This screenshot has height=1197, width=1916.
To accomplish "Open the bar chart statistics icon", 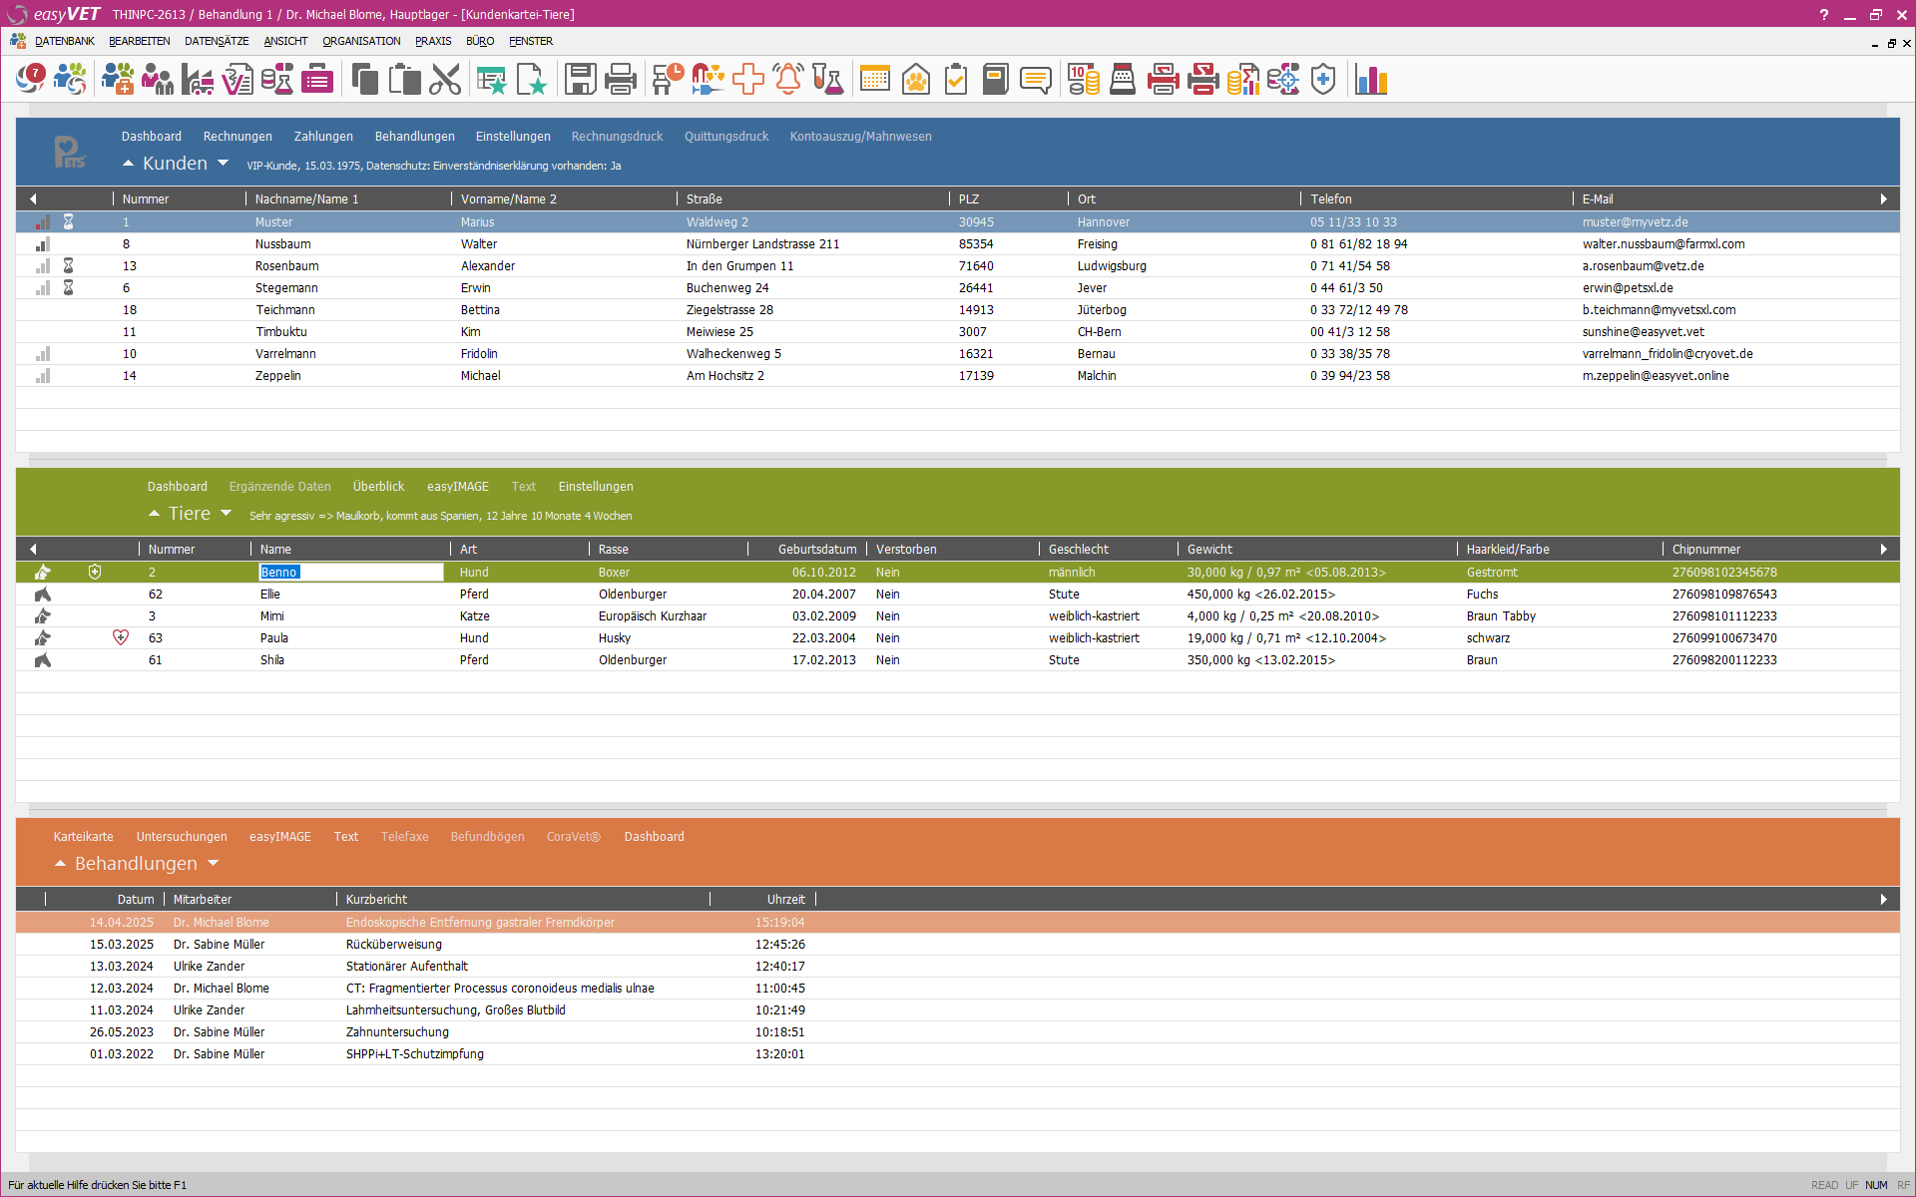I will [x=1371, y=80].
